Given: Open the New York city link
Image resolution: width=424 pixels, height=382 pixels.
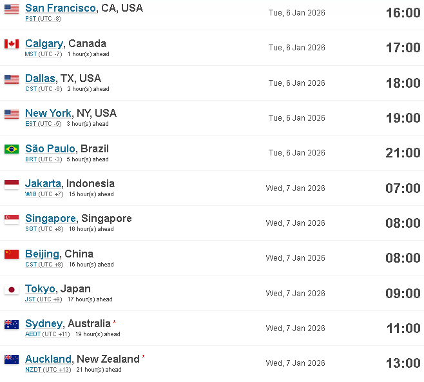Looking at the screenshot, I should pos(48,113).
